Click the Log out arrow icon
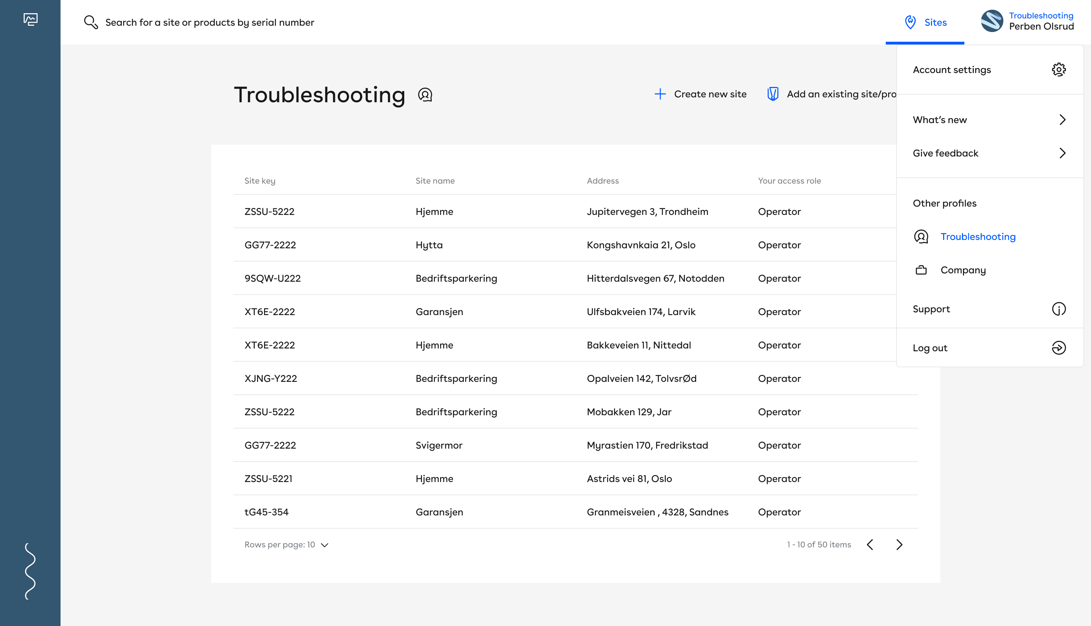 [1058, 348]
